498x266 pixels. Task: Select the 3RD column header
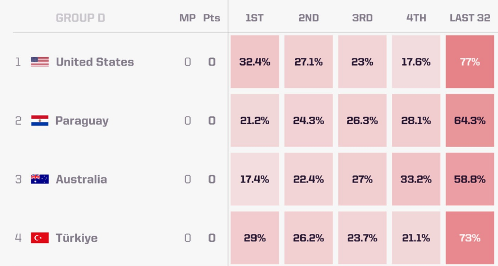coord(362,18)
